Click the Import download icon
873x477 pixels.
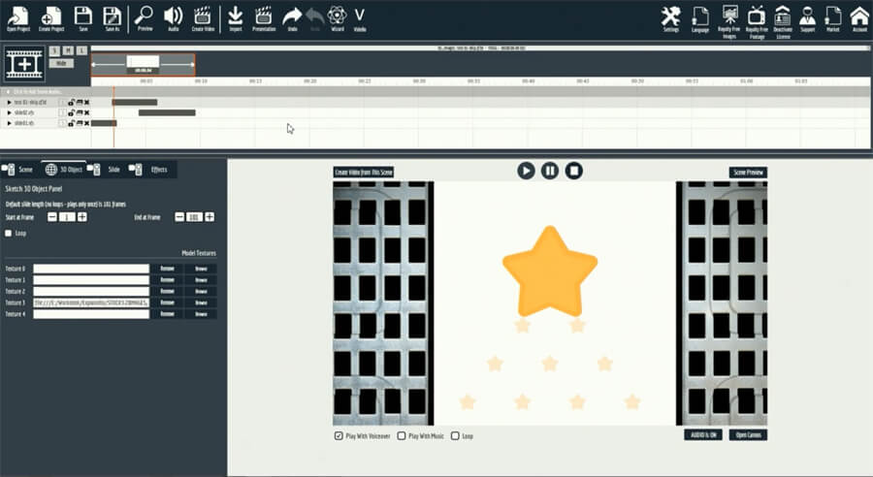[x=236, y=19]
